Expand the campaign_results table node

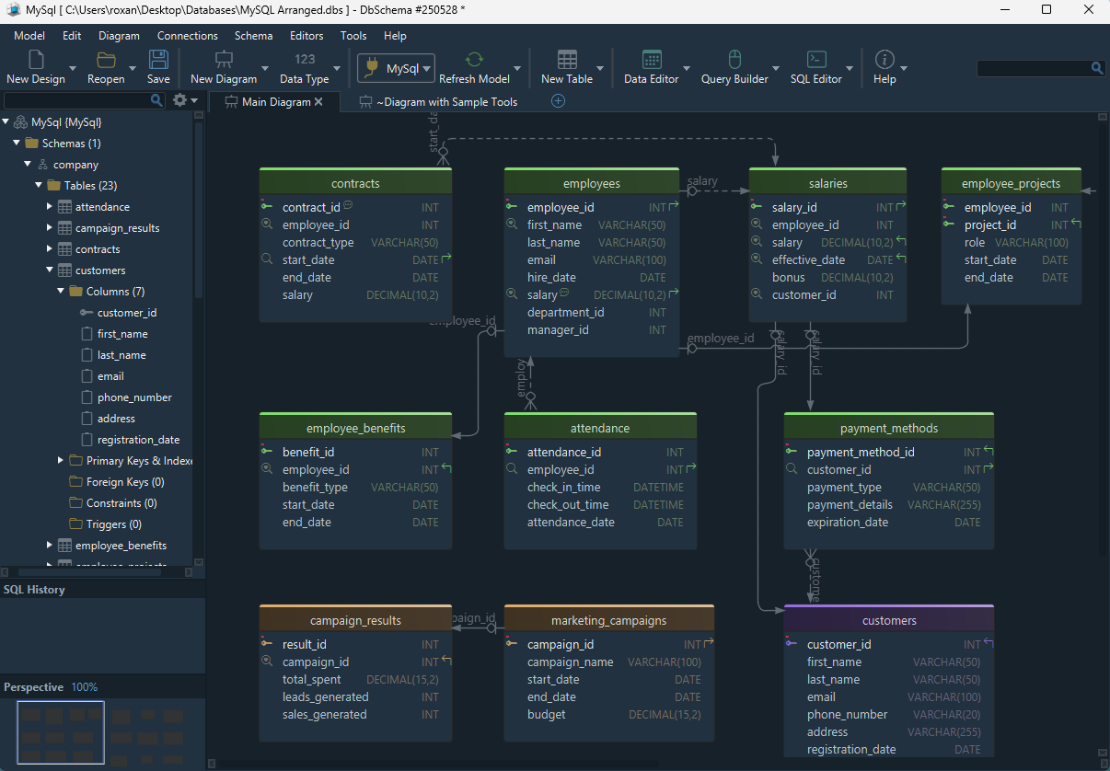[50, 228]
